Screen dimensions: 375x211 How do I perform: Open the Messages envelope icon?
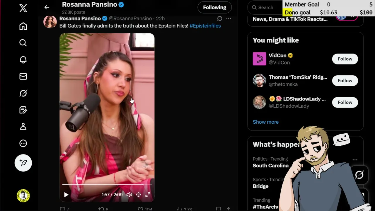23,76
